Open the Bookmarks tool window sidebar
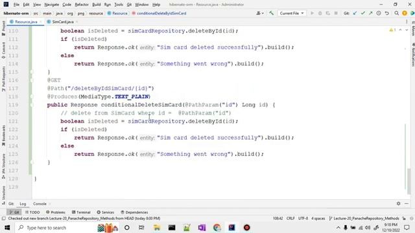The width and height of the screenshot is (415, 233). click(x=3, y=136)
